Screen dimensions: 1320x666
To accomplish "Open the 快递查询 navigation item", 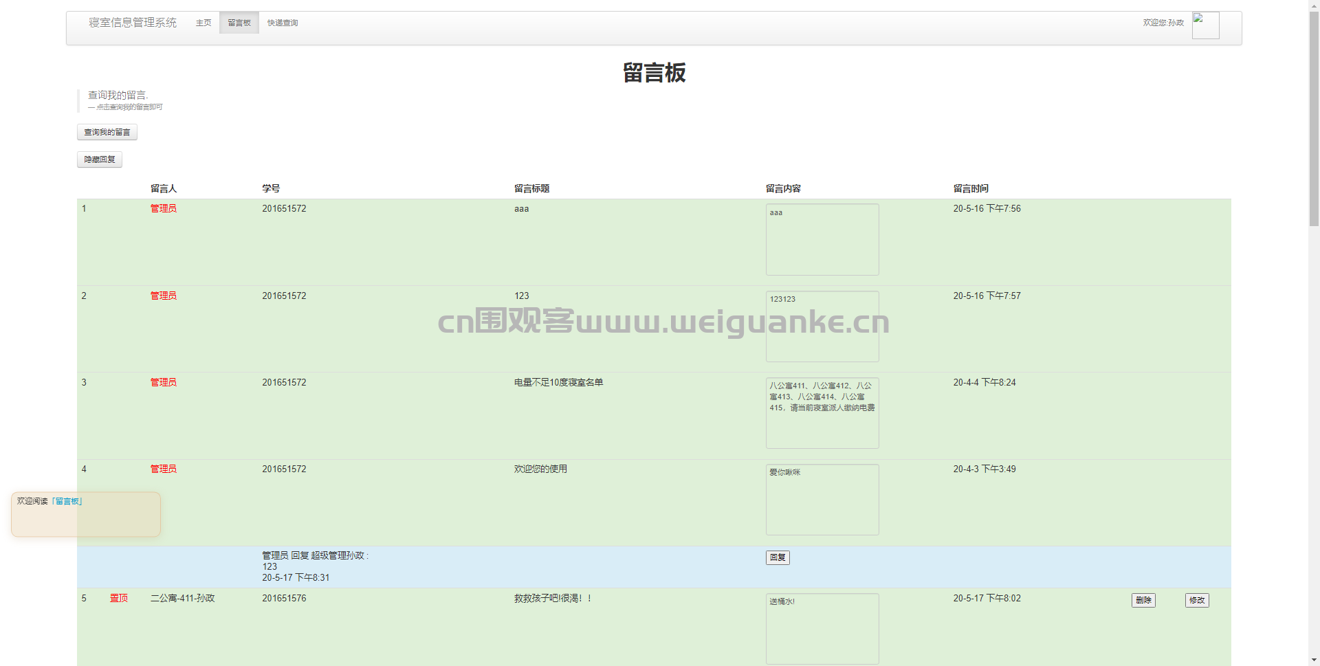I will (x=283, y=23).
